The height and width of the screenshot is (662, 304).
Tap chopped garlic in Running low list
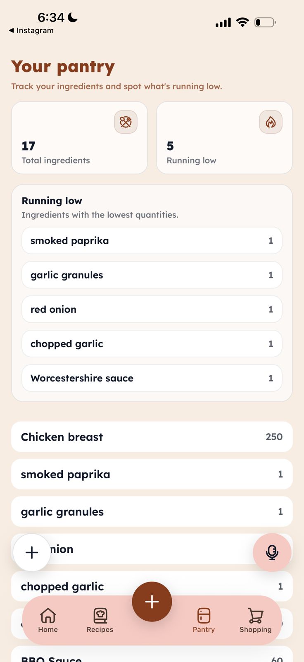point(152,344)
